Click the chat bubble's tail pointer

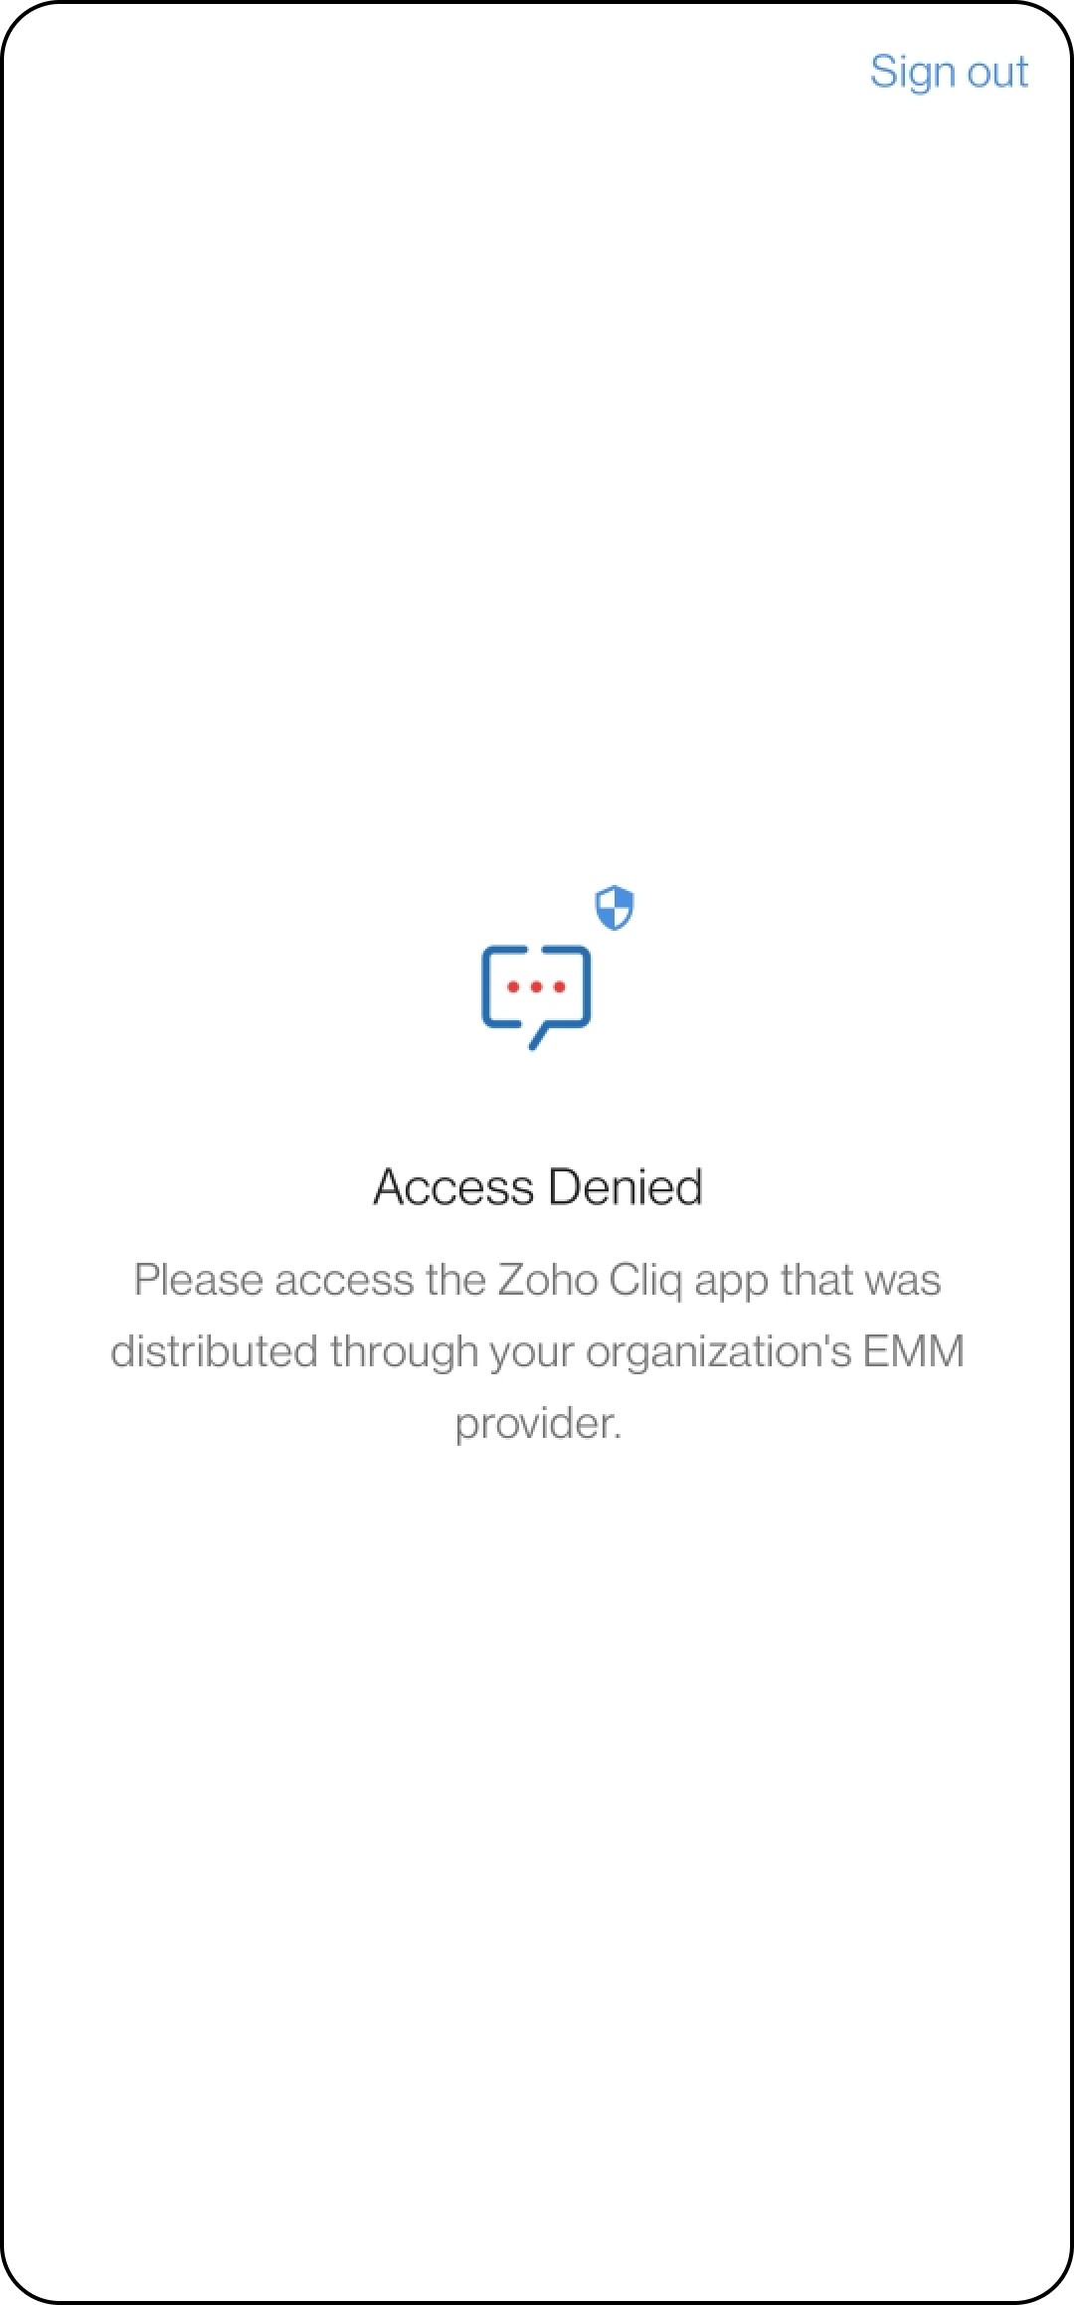(541, 1038)
